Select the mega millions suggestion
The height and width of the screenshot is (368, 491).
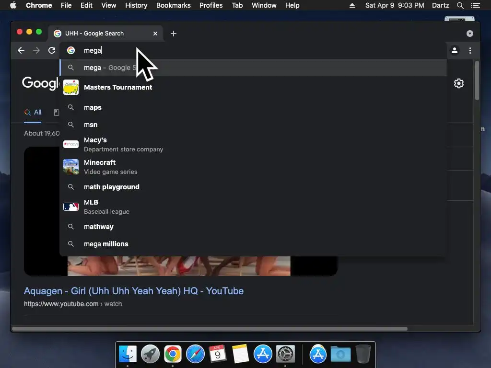tap(253, 244)
